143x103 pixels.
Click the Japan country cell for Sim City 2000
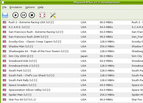pos(84,56)
